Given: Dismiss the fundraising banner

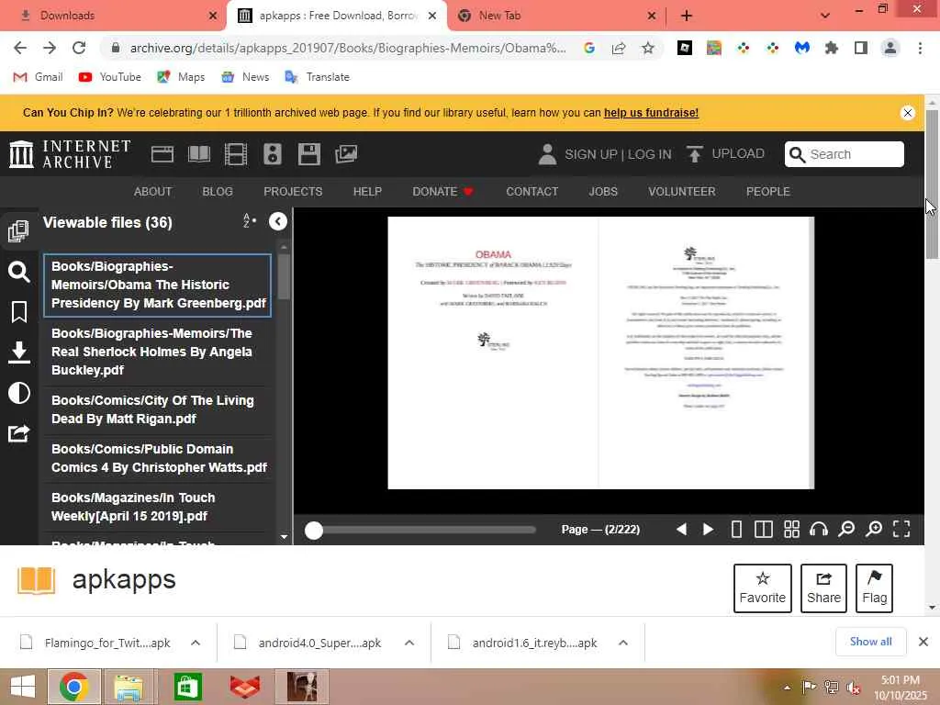Looking at the screenshot, I should (x=908, y=113).
